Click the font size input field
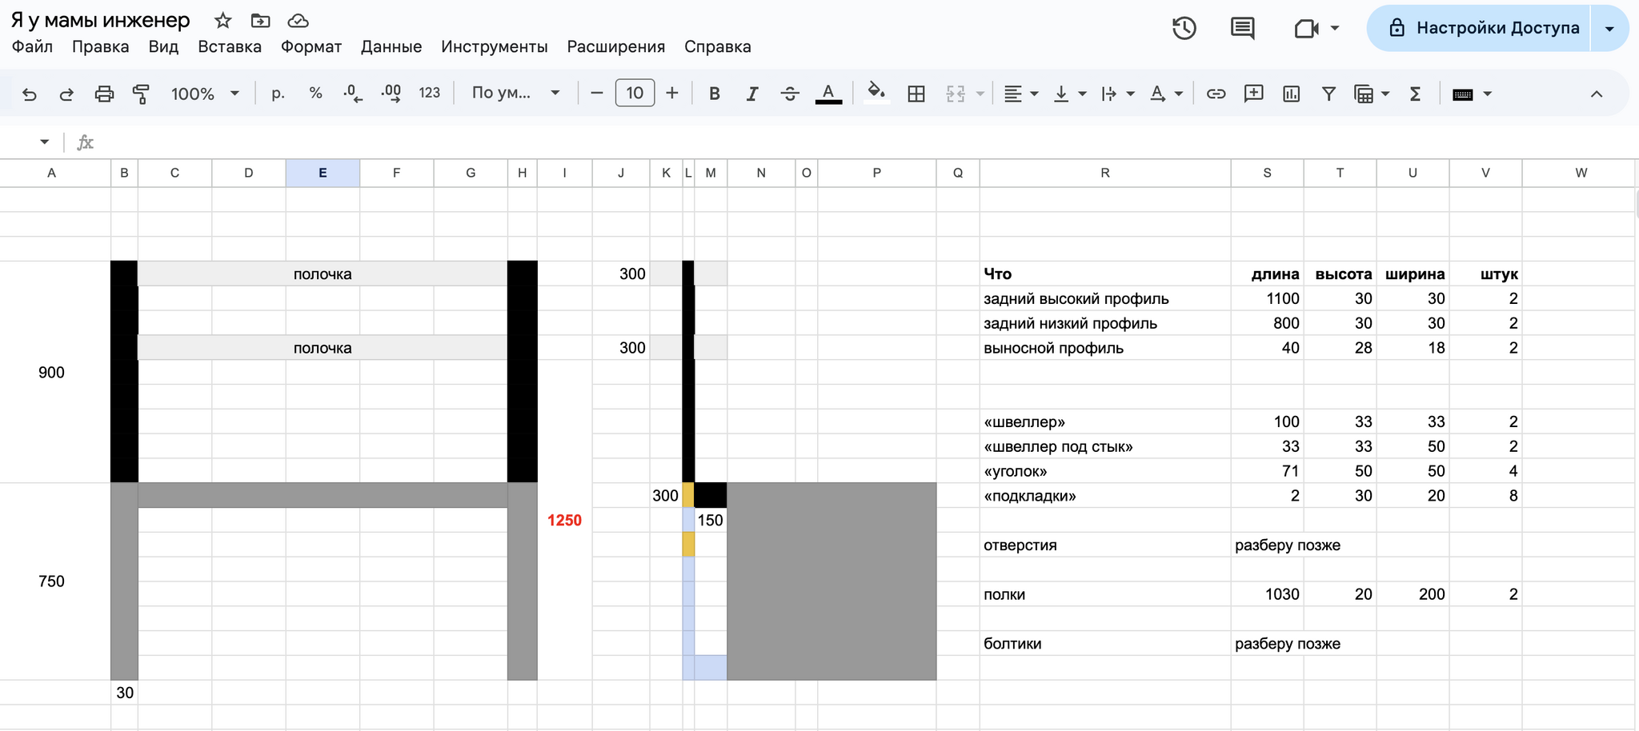The height and width of the screenshot is (731, 1639). 635,94
